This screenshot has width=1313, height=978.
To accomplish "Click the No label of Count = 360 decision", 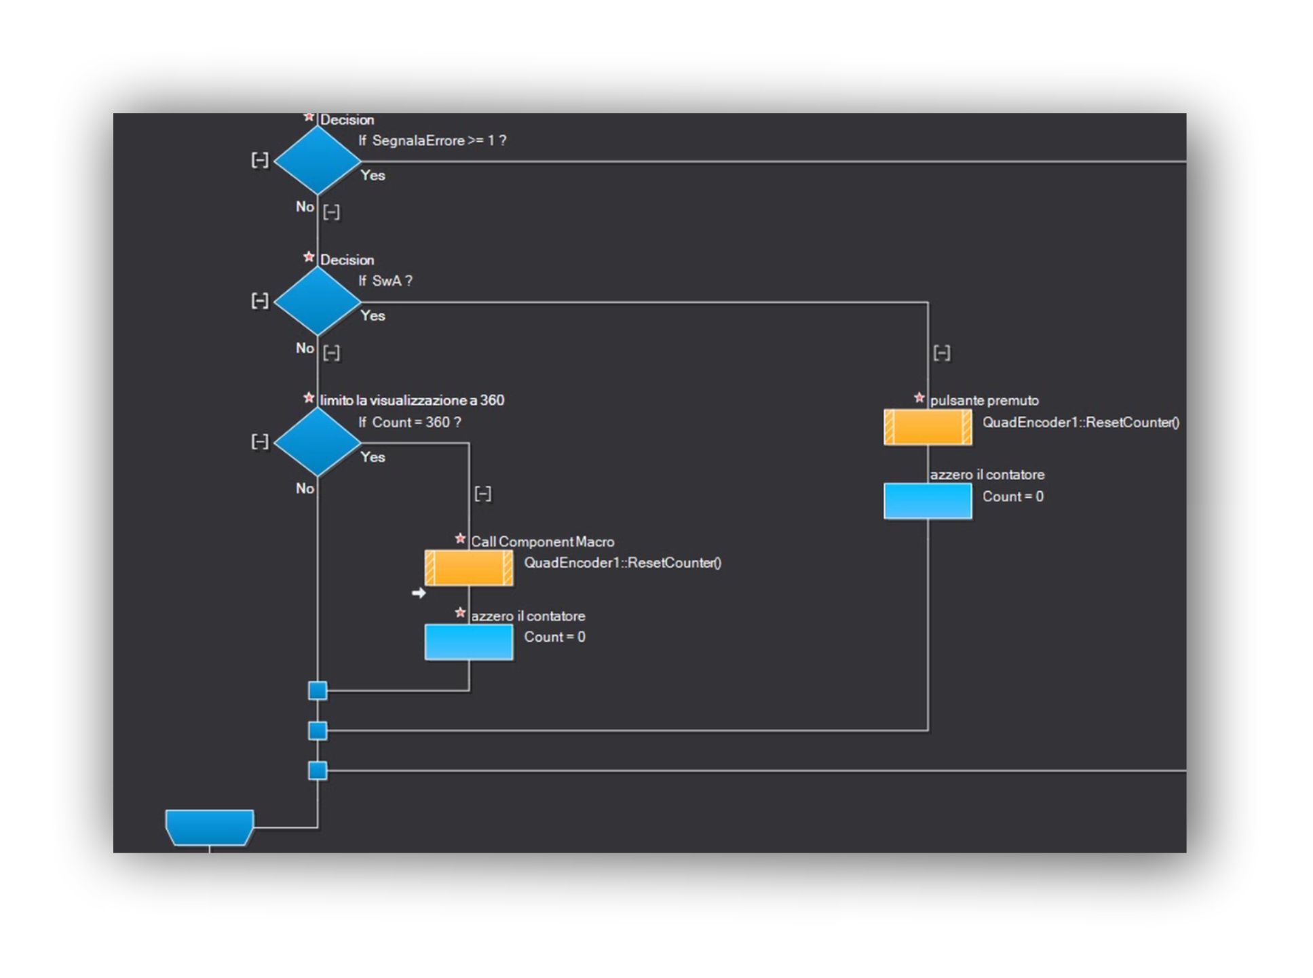I will (305, 488).
